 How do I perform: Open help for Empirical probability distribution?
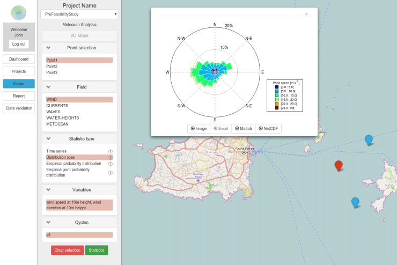point(111,164)
